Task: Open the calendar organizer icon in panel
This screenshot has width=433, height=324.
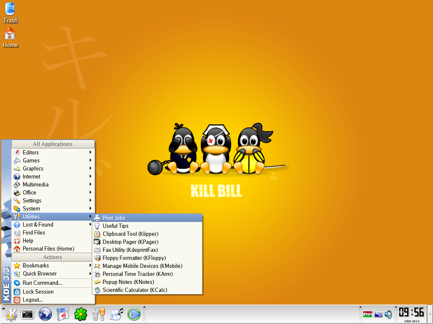Action: tap(63, 314)
